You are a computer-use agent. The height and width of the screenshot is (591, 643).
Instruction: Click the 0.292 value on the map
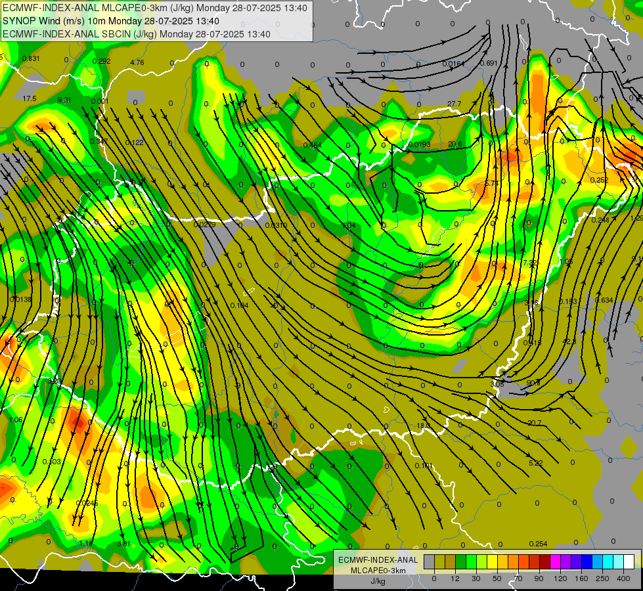coord(101,62)
